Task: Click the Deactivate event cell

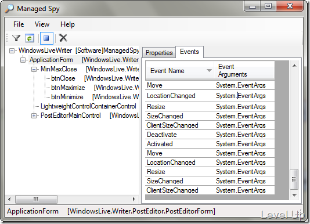Action: (179, 135)
